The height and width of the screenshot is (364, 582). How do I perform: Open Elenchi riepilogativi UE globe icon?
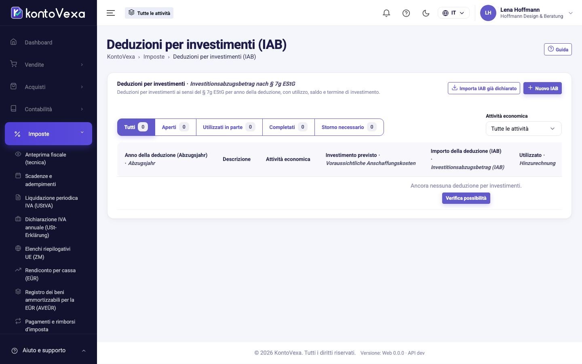click(18, 248)
